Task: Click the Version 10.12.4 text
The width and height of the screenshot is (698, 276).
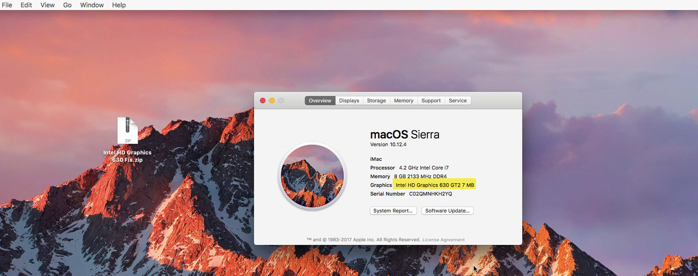Action: point(388,144)
